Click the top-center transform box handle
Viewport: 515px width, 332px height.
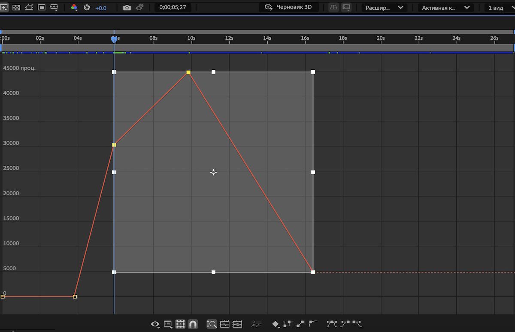point(213,72)
